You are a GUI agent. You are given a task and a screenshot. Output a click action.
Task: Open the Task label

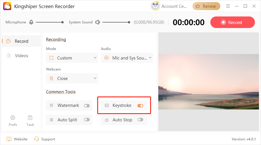tap(30, 124)
